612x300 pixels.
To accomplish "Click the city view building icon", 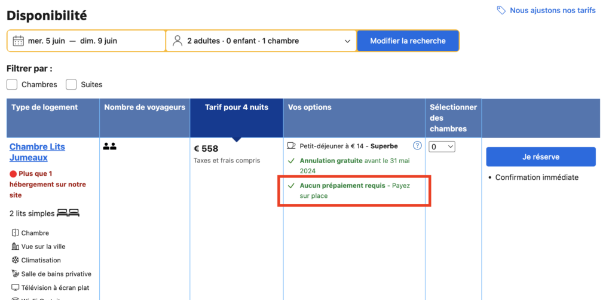I will (16, 247).
